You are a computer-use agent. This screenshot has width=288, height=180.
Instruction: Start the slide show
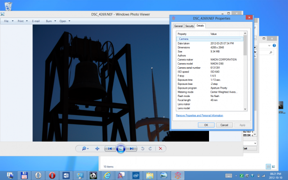click(121, 148)
